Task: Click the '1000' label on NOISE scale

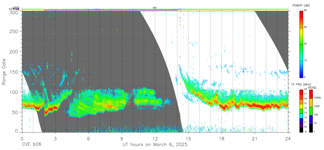Action: click(317, 106)
